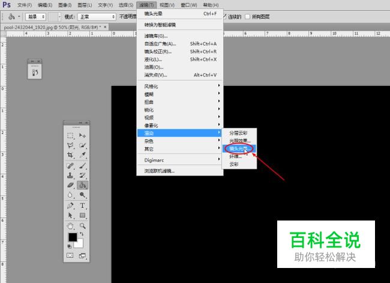
Task: Click the foreground color swatch
Action: coord(73,237)
